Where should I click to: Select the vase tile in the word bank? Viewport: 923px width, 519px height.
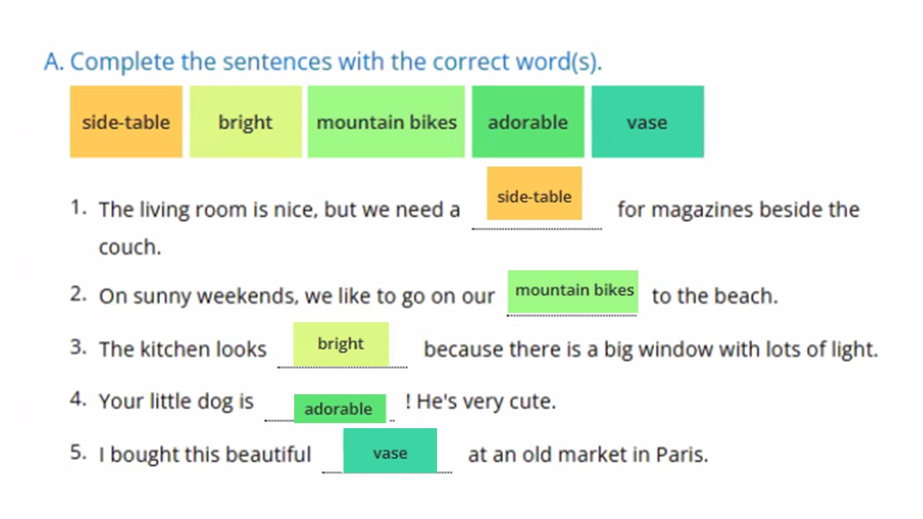point(648,122)
